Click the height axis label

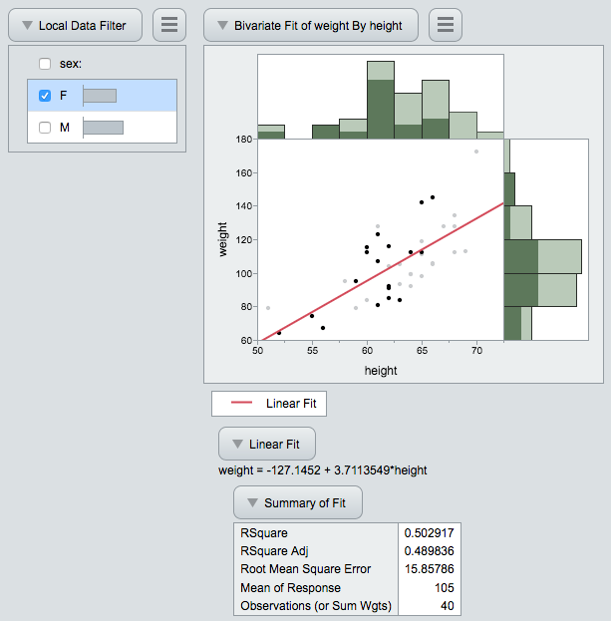(x=381, y=370)
